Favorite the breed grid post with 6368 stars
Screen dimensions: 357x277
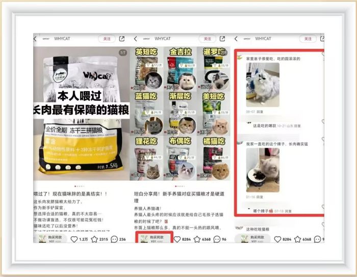[197, 239]
